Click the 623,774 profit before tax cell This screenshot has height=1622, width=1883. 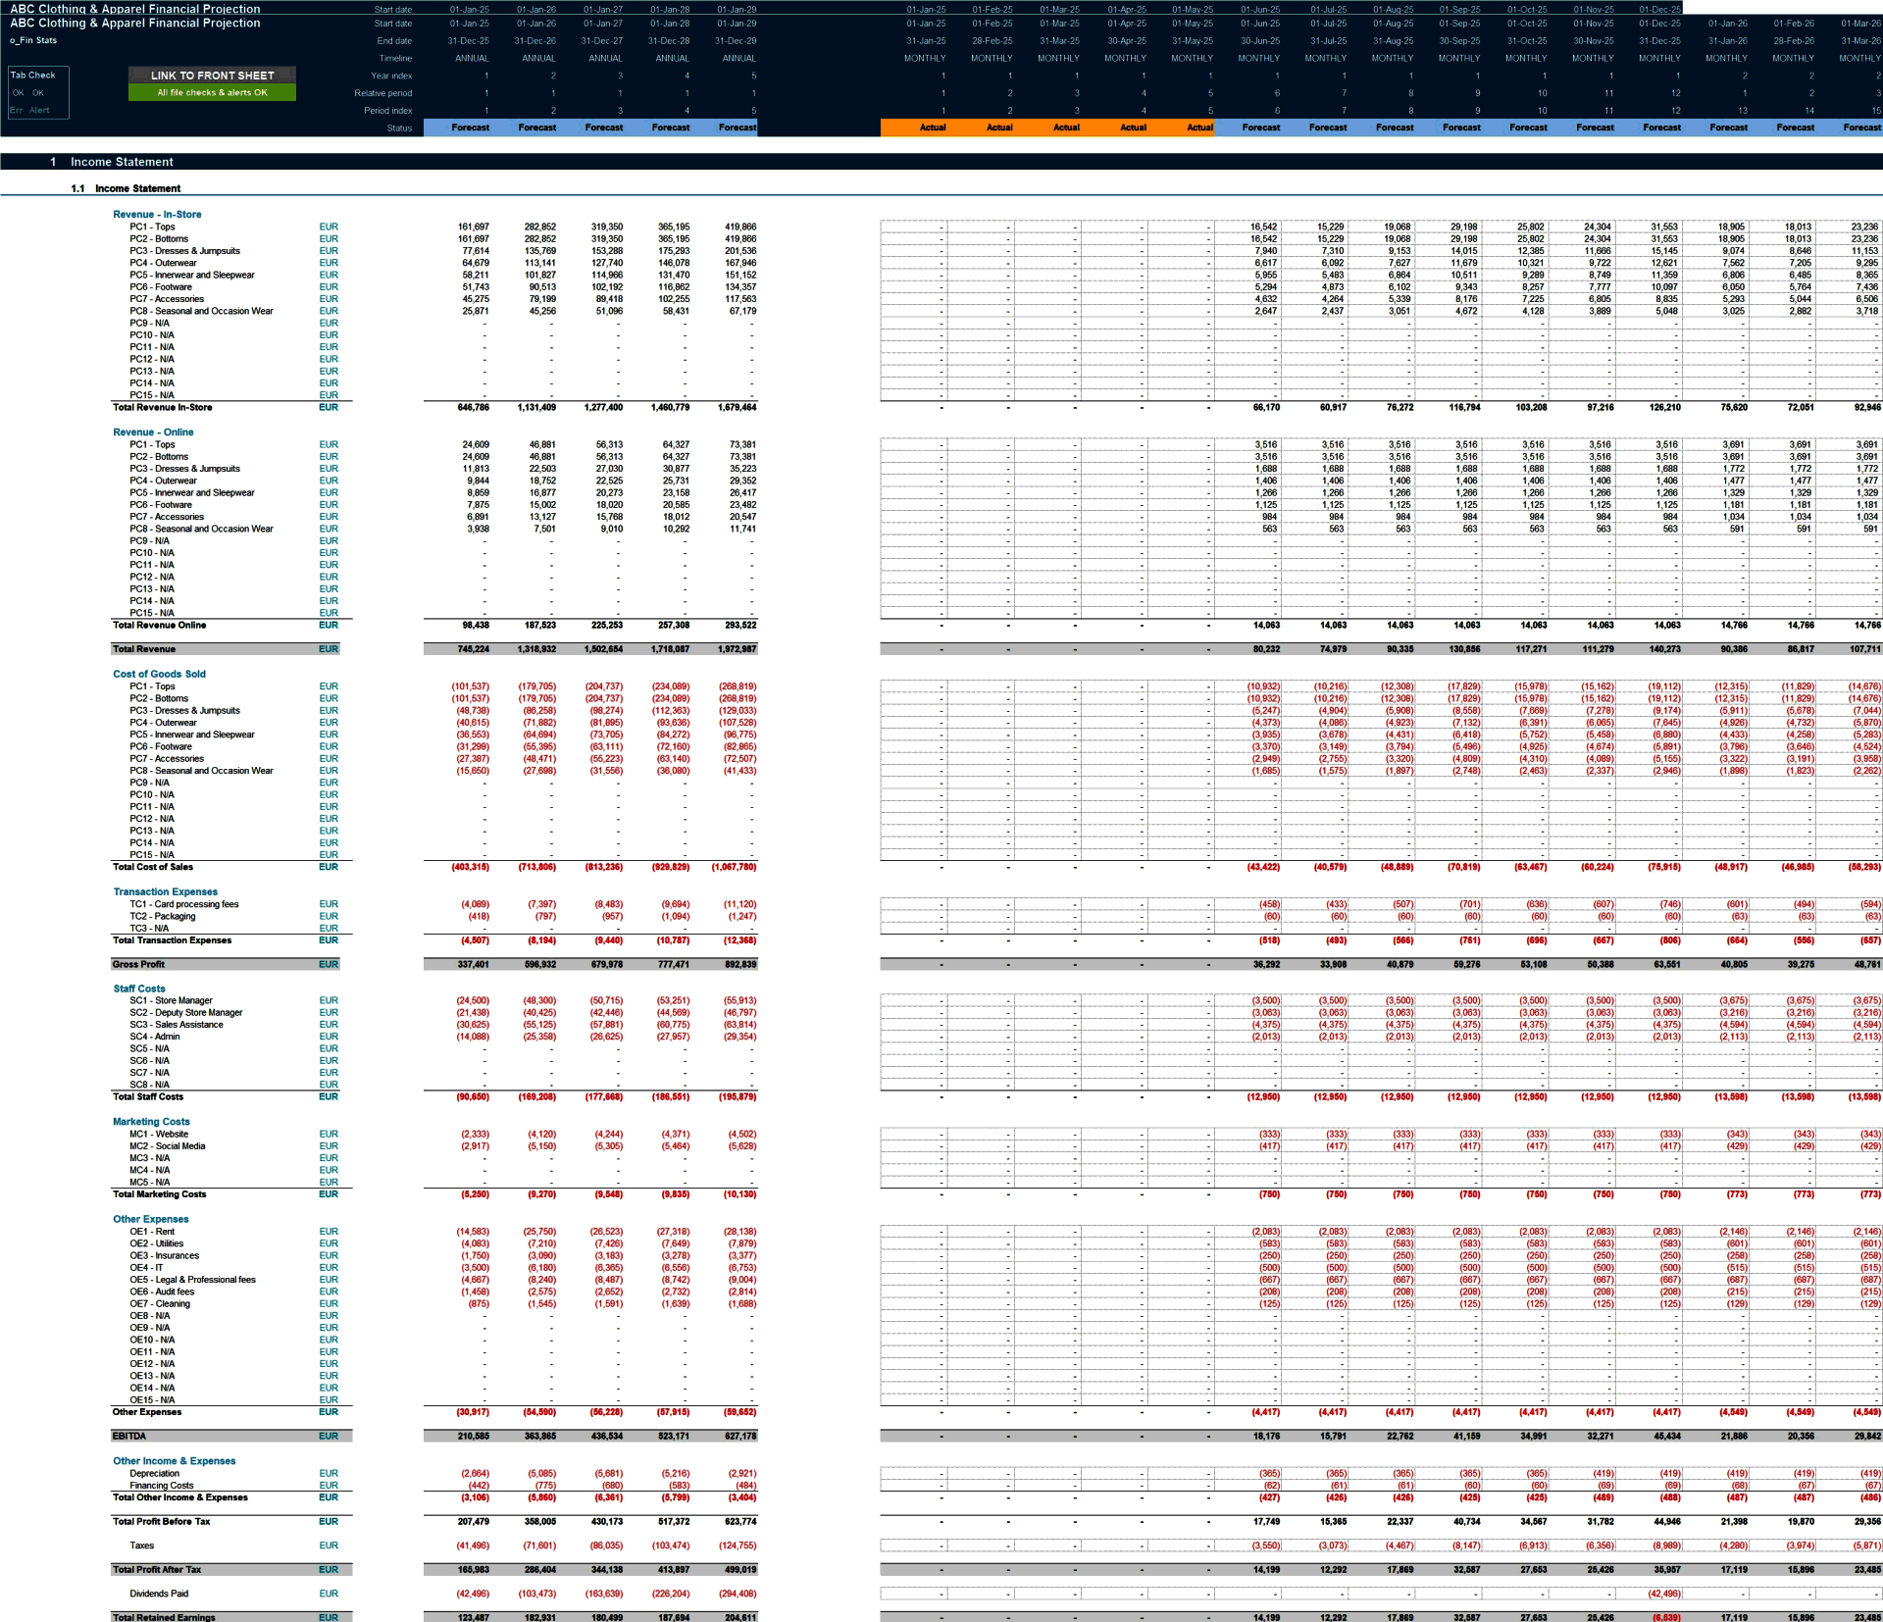click(740, 1522)
